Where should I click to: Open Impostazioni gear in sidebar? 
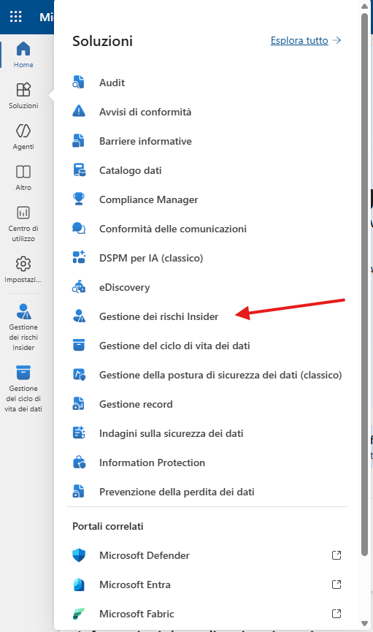23,270
